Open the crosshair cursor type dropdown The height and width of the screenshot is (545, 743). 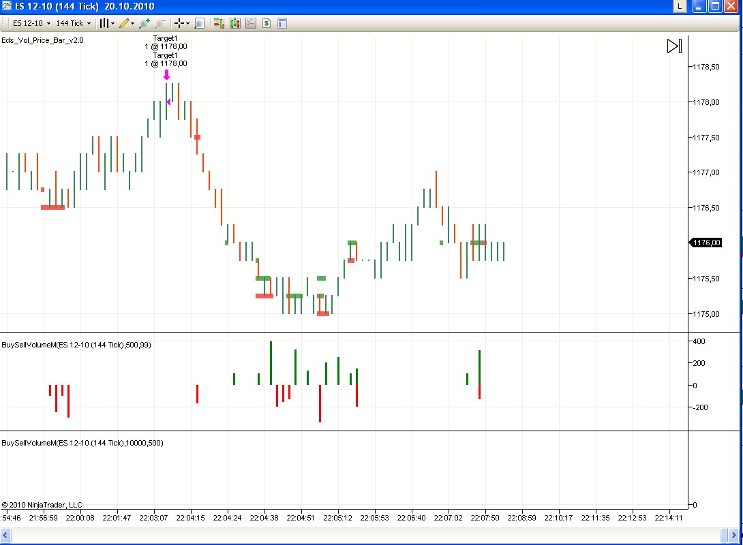(182, 23)
